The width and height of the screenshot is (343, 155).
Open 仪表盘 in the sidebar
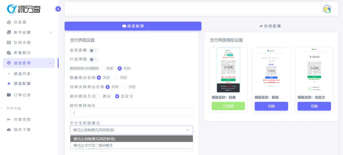[x=20, y=22]
